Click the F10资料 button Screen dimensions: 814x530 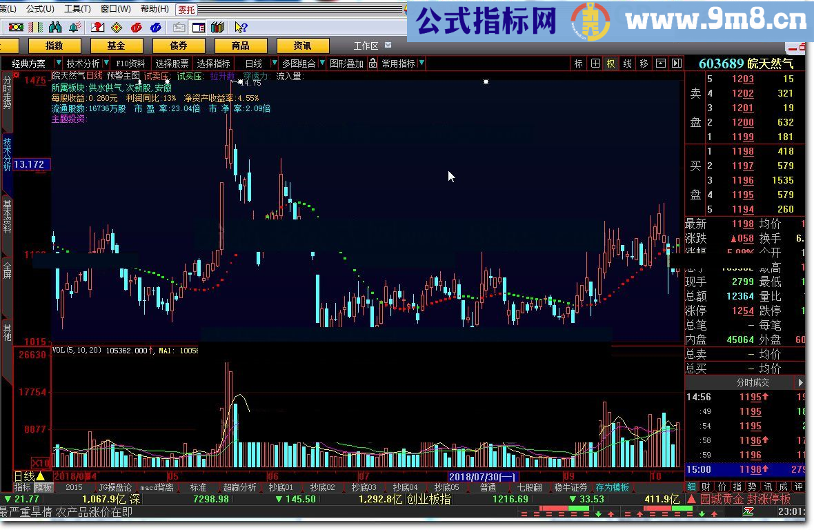pyautogui.click(x=131, y=63)
